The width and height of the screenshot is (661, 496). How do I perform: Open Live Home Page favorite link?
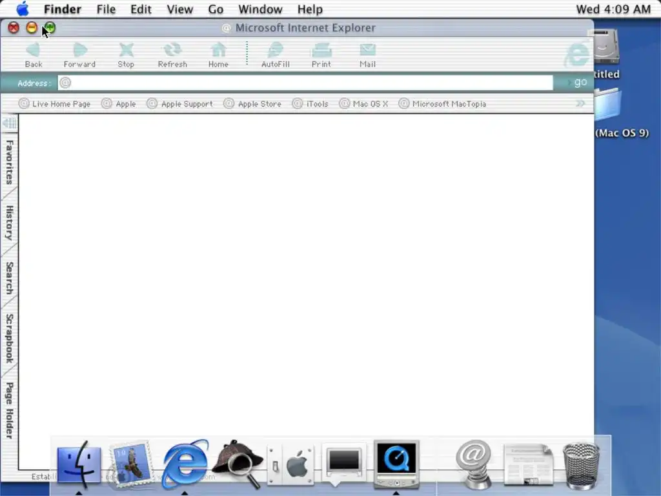tap(55, 104)
